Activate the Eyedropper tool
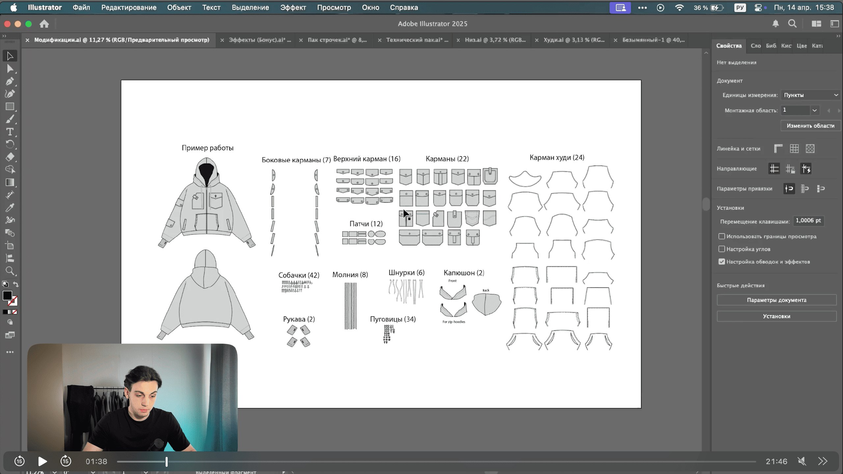Image resolution: width=843 pixels, height=474 pixels. (10, 208)
